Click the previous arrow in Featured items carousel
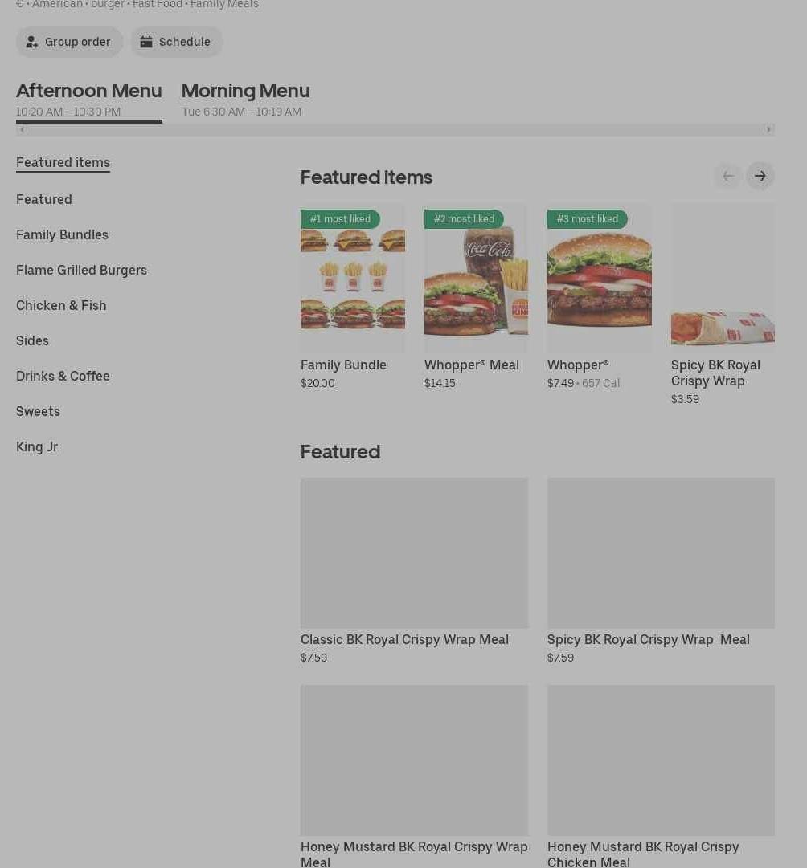807x868 pixels. 727,176
